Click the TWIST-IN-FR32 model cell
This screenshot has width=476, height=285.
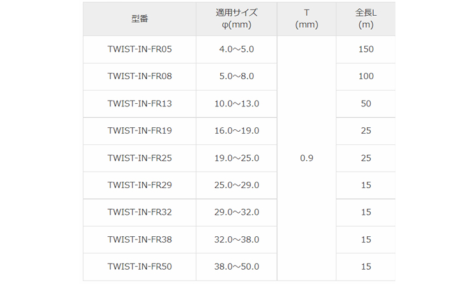coord(140,213)
